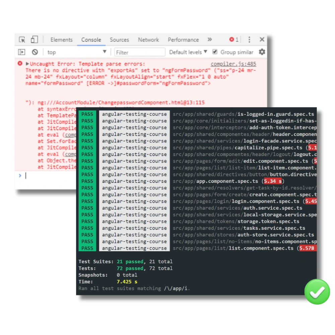Close the DevTools panel
Viewport: 335px width, 335px height.
[262, 40]
